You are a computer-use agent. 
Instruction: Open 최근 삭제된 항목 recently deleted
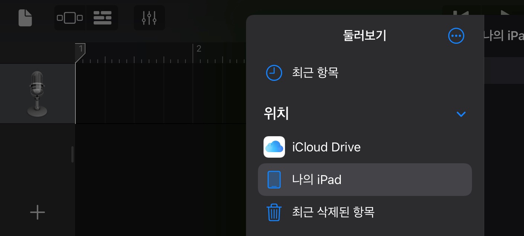(x=365, y=212)
